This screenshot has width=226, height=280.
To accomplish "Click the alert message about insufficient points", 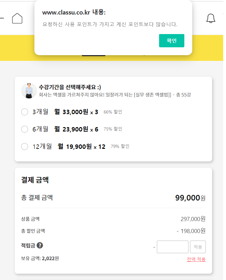I will coord(110,24).
